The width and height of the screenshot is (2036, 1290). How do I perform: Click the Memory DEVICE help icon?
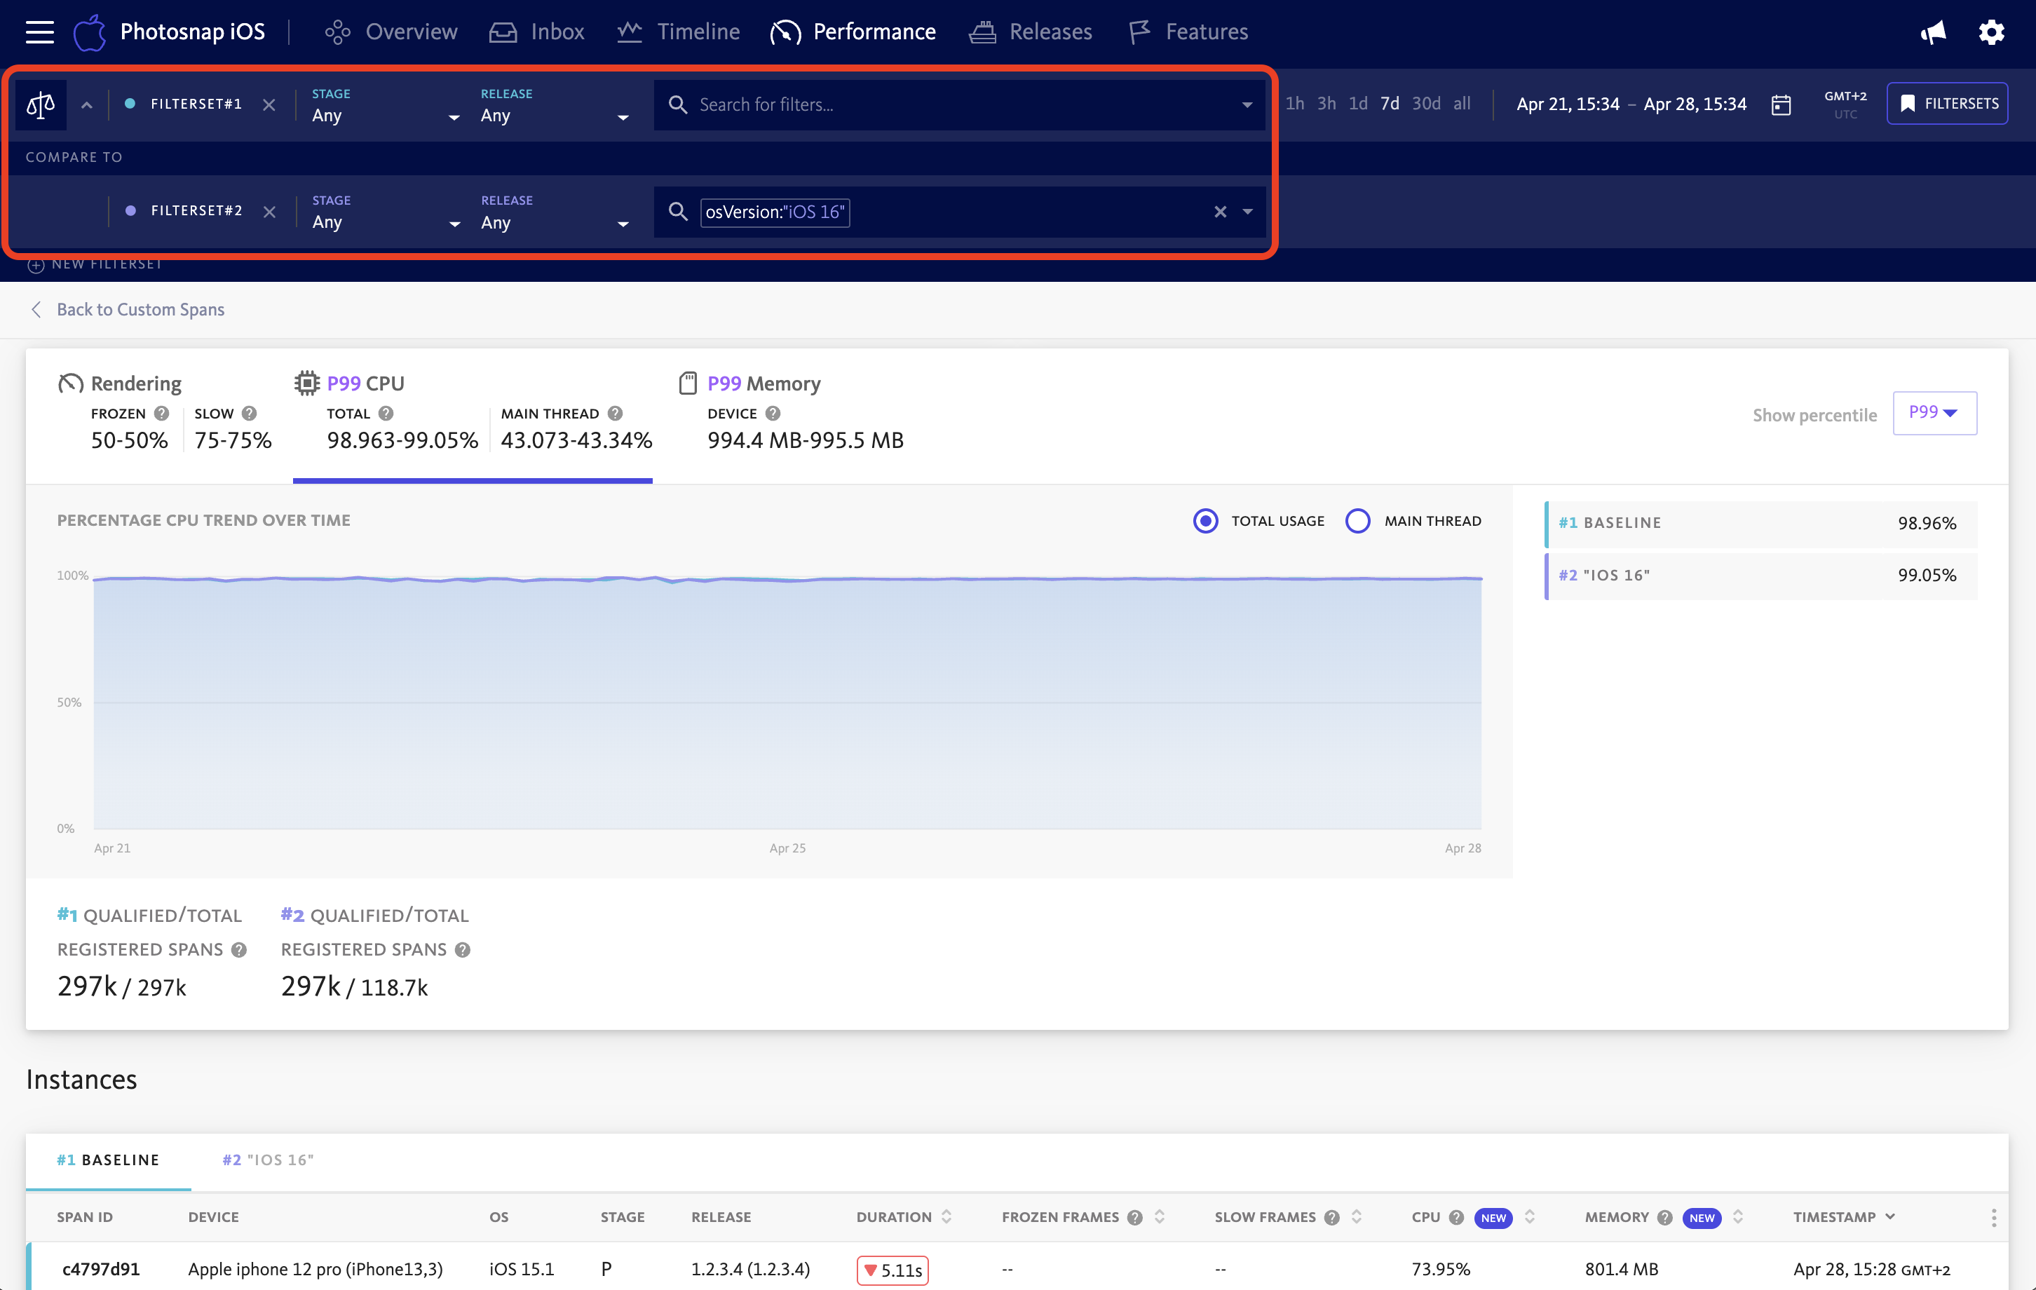point(773,414)
